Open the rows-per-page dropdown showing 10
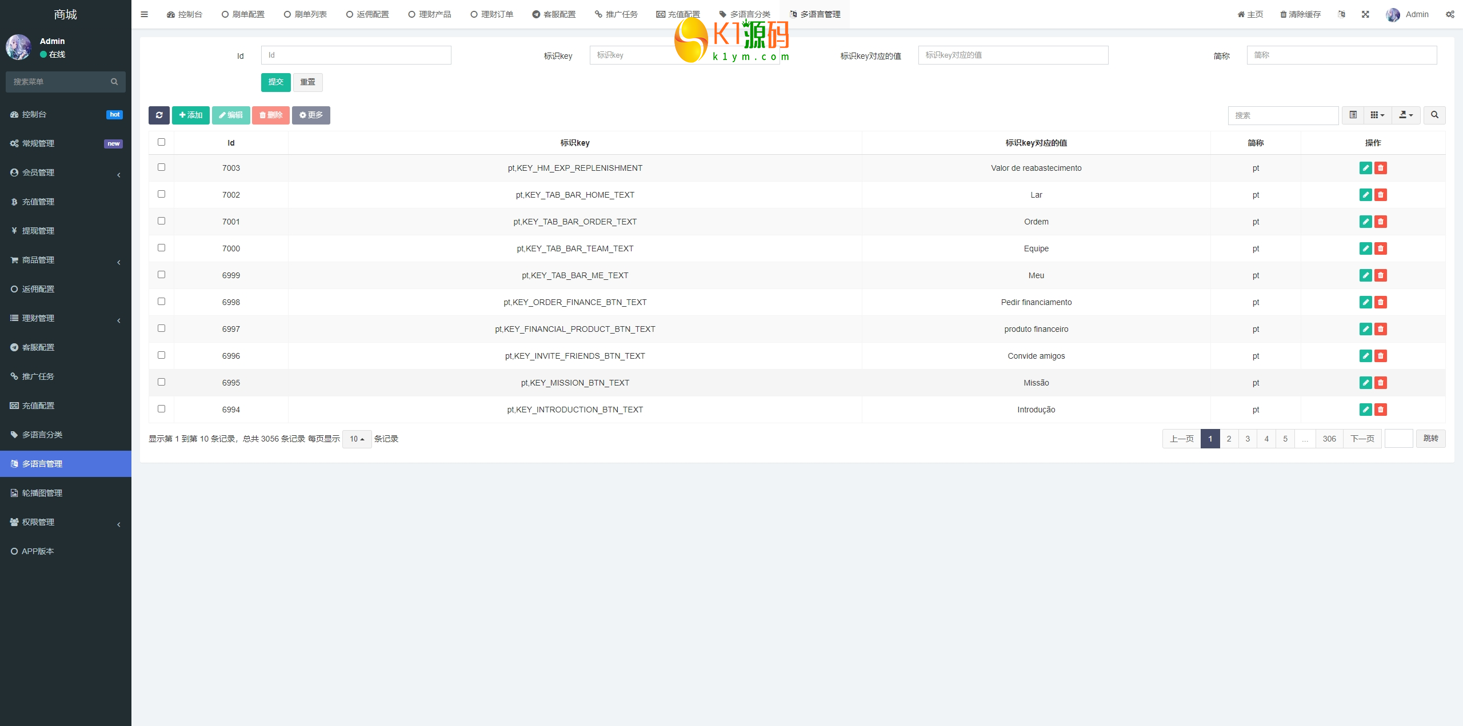The width and height of the screenshot is (1463, 726). coord(357,439)
